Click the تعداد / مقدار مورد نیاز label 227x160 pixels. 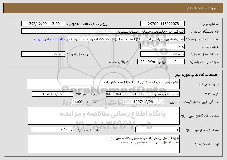click(202, 130)
